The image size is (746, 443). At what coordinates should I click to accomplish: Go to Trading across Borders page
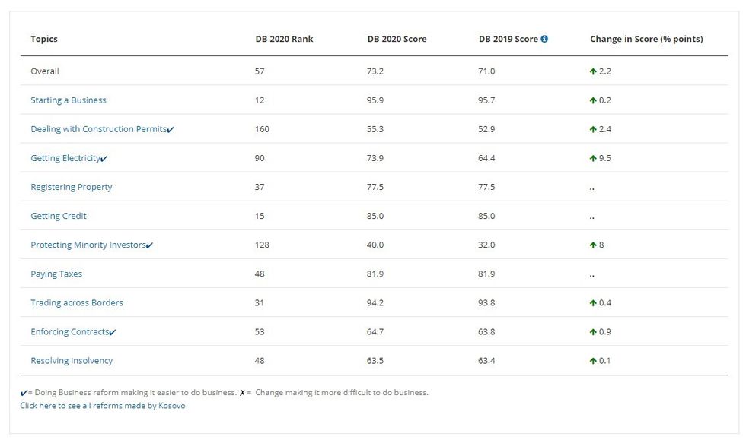click(x=77, y=302)
